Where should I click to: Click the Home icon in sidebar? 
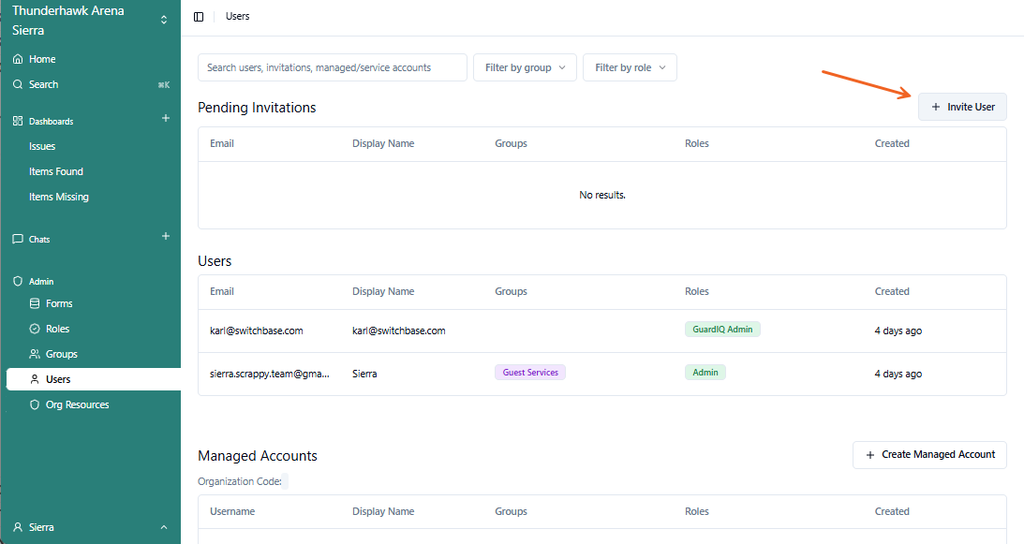(x=18, y=59)
